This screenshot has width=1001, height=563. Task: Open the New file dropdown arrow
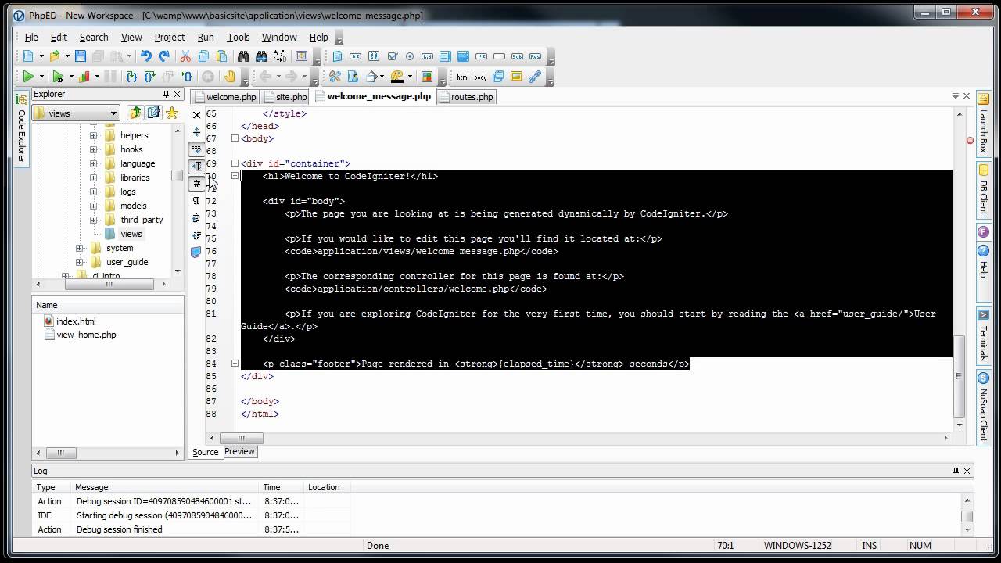click(x=41, y=56)
